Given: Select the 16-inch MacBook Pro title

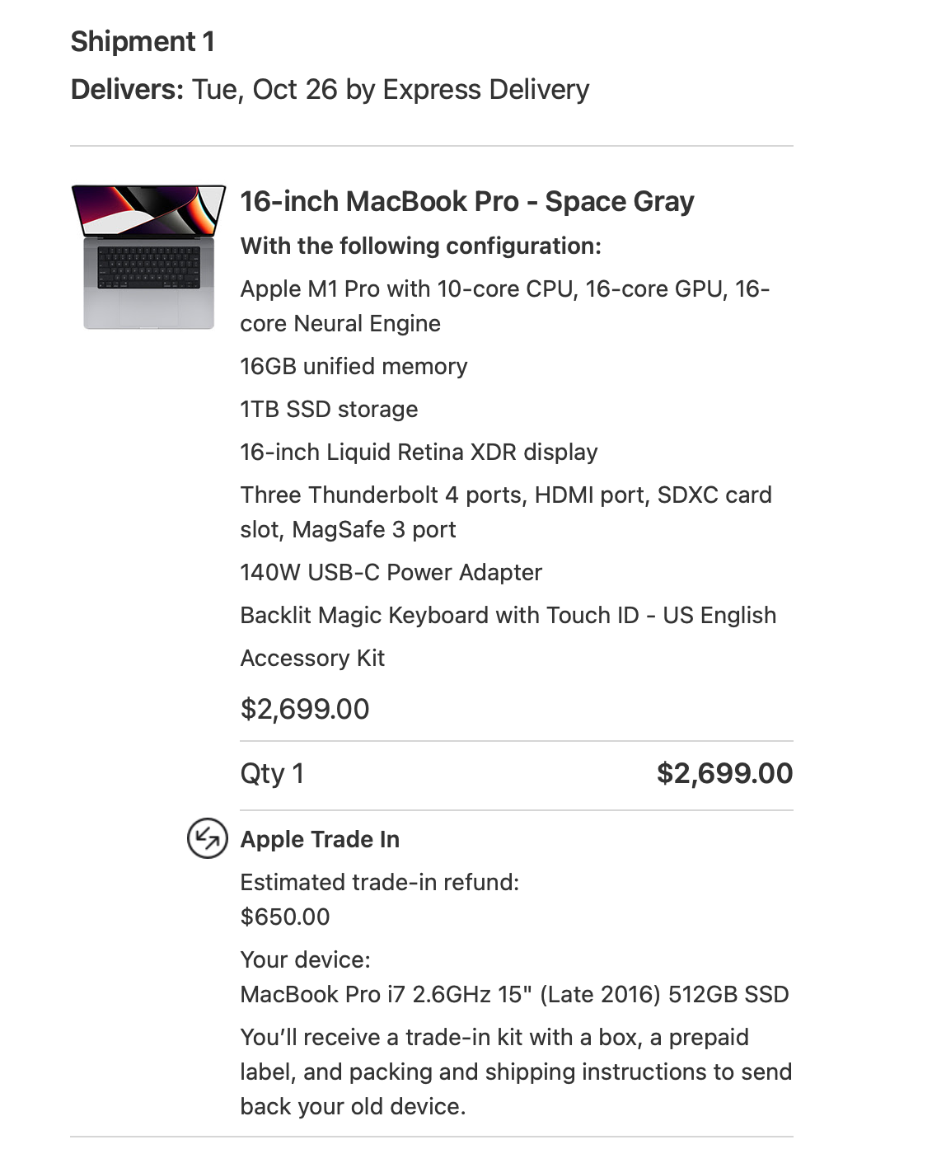Looking at the screenshot, I should coord(467,201).
